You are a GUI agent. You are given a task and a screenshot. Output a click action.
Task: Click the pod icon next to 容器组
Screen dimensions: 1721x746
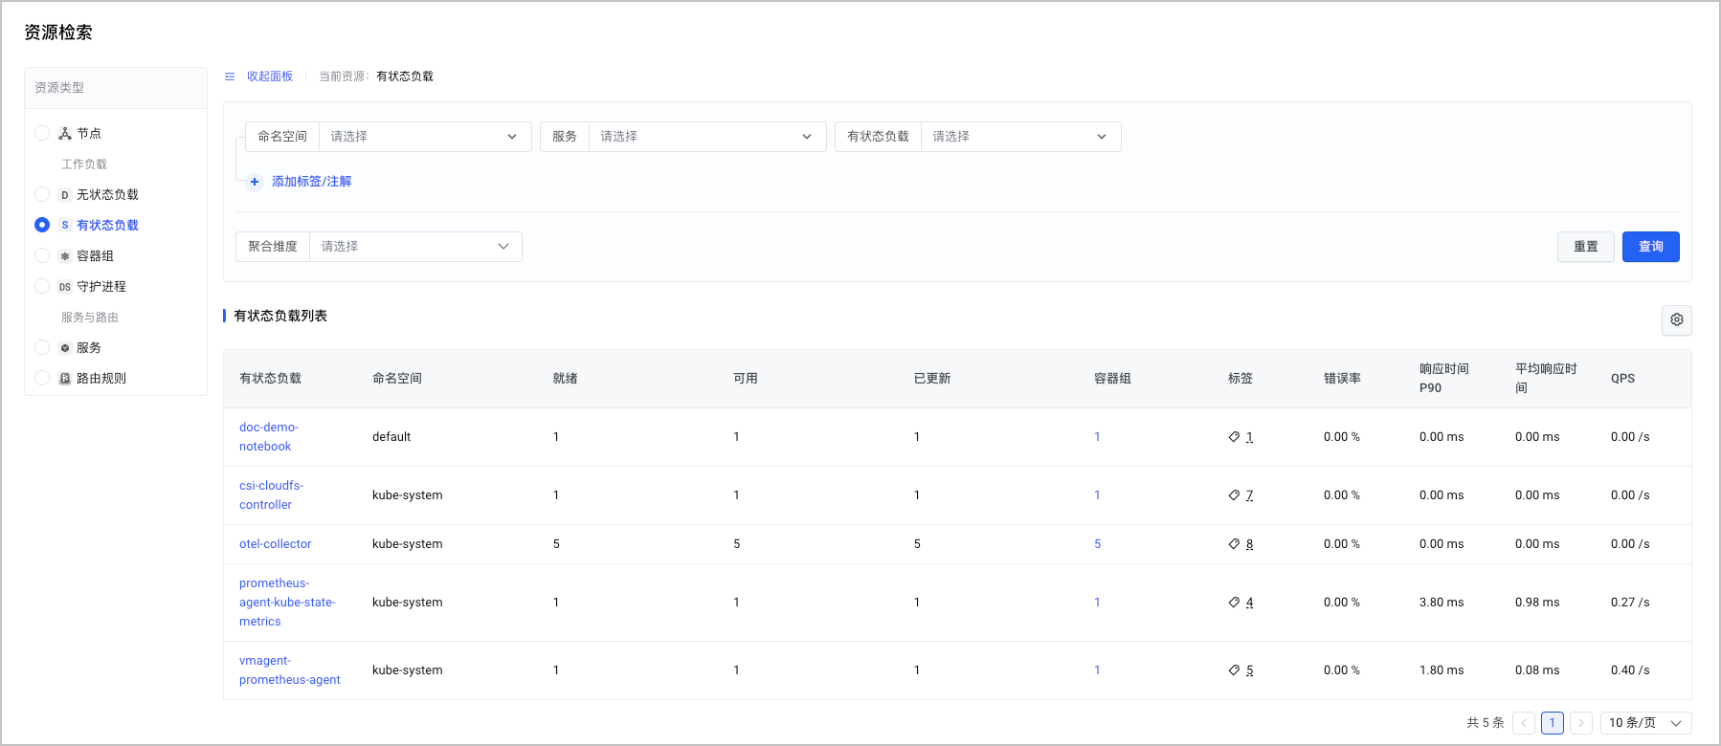65,256
